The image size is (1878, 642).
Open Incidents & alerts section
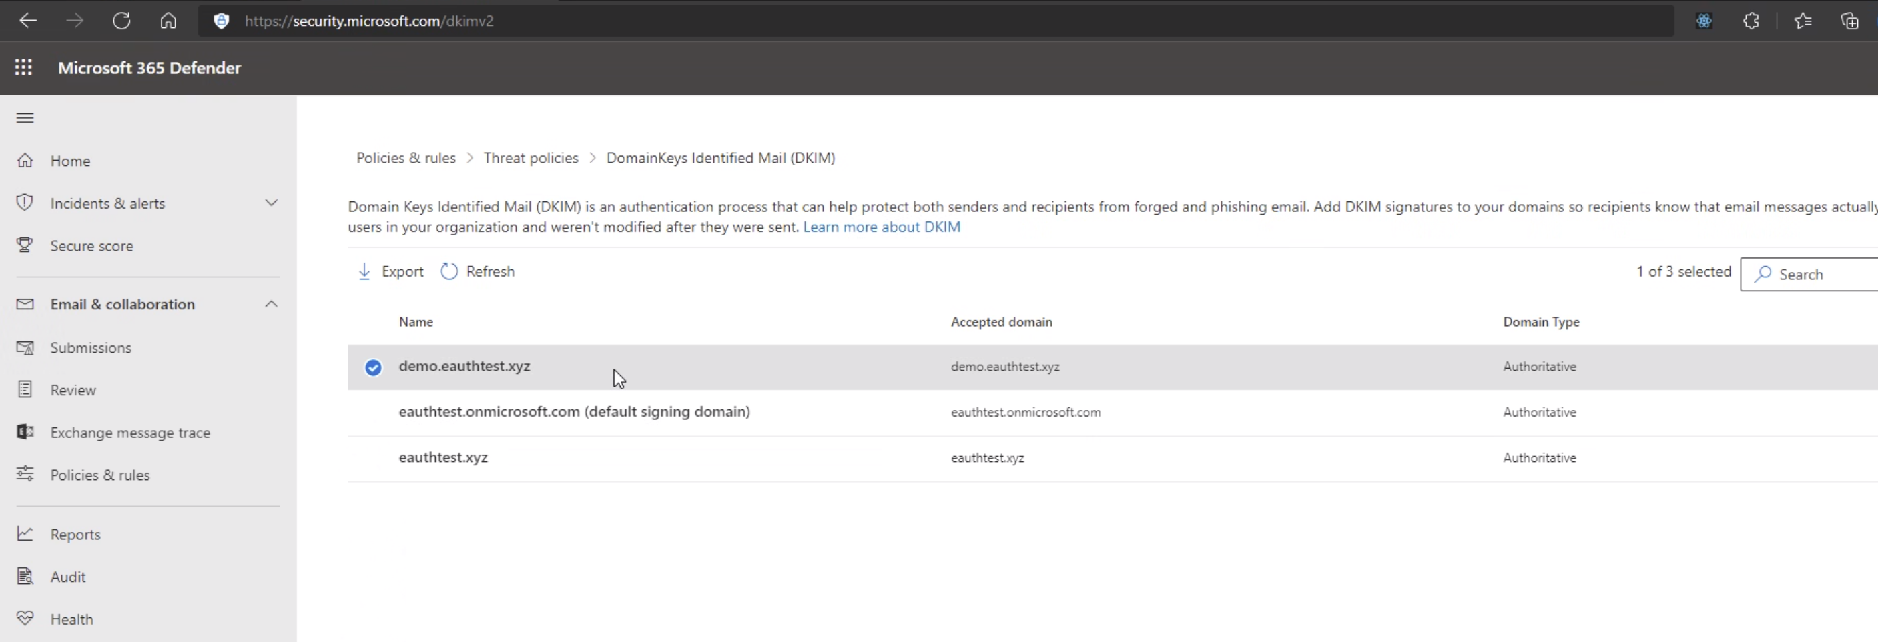108,203
